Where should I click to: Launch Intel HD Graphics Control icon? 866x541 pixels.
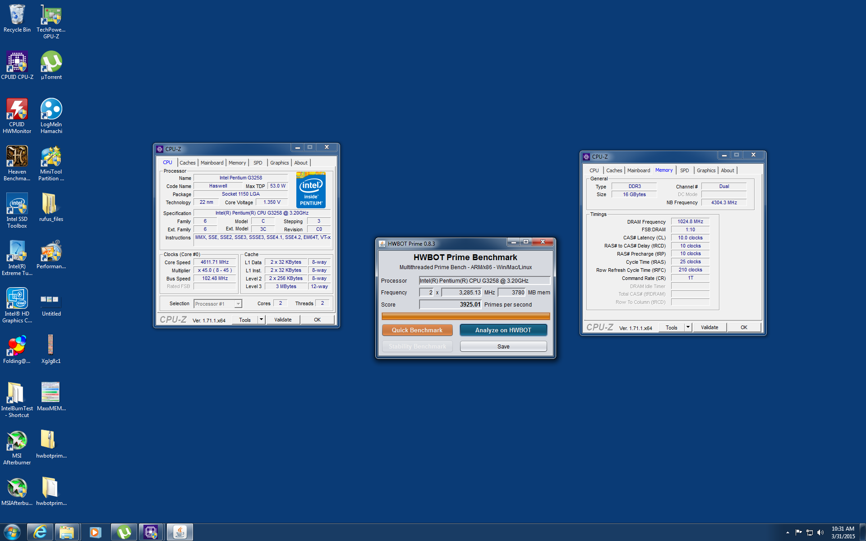17,306
